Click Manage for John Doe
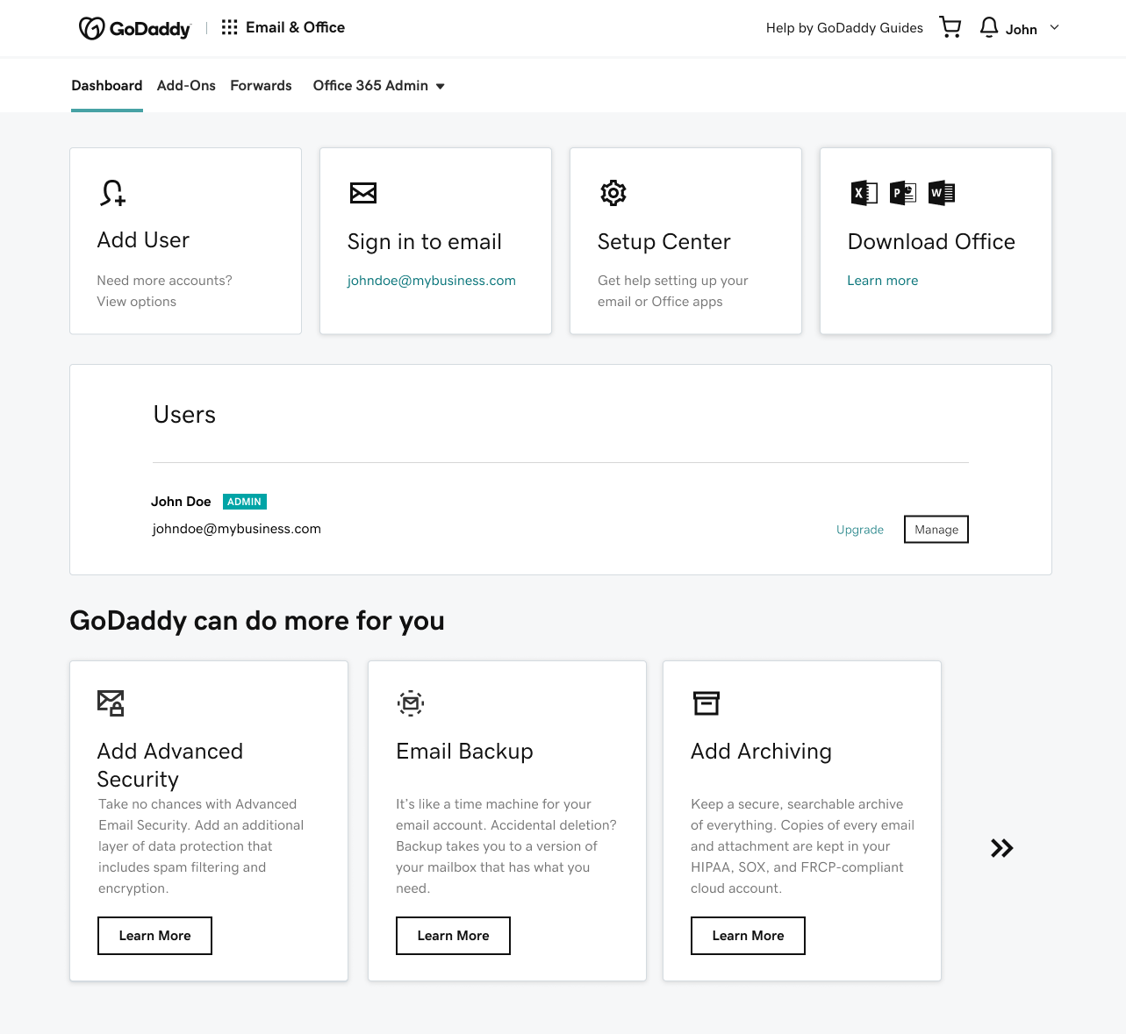Viewport: 1126px width, 1034px height. [x=936, y=530]
